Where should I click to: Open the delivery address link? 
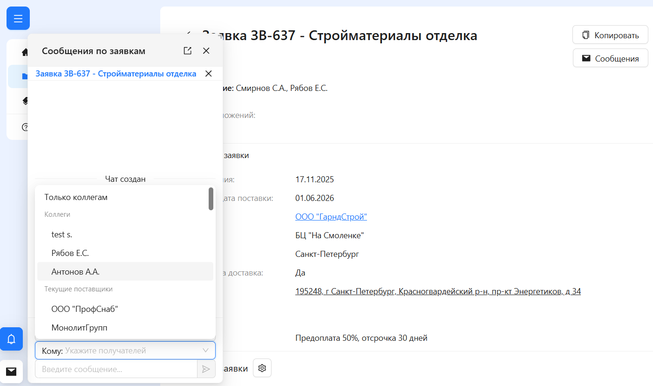pyautogui.click(x=438, y=291)
